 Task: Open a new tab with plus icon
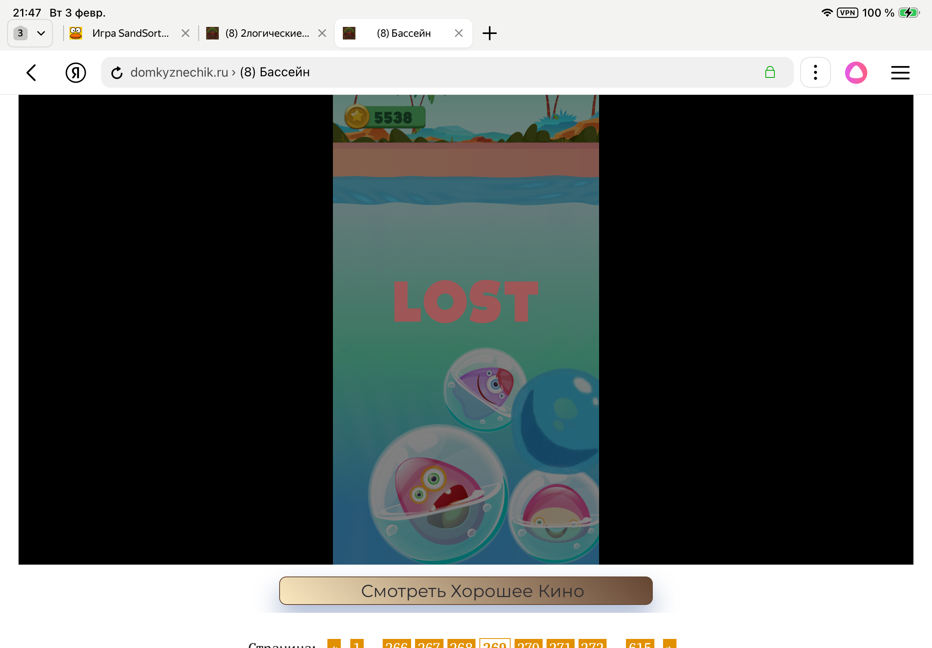489,33
